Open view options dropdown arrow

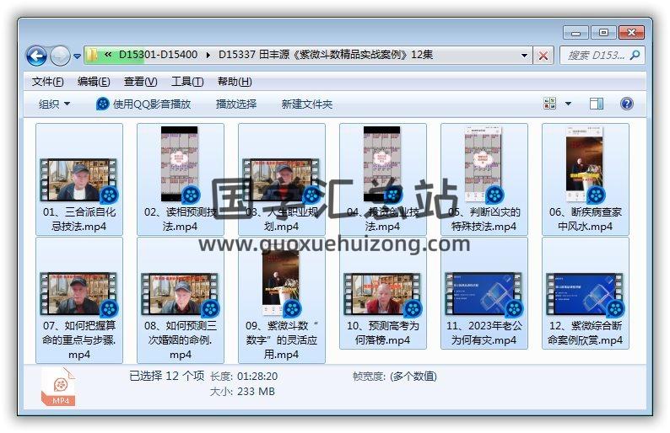(568, 104)
